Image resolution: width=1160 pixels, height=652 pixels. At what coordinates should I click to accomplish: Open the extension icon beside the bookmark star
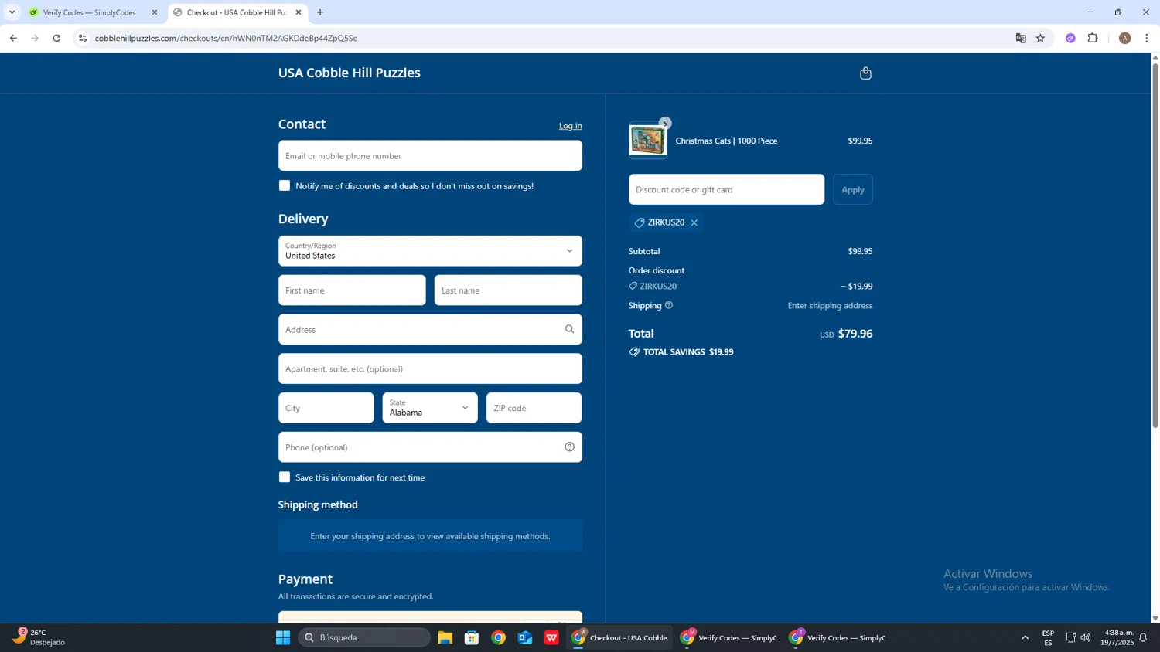1070,38
